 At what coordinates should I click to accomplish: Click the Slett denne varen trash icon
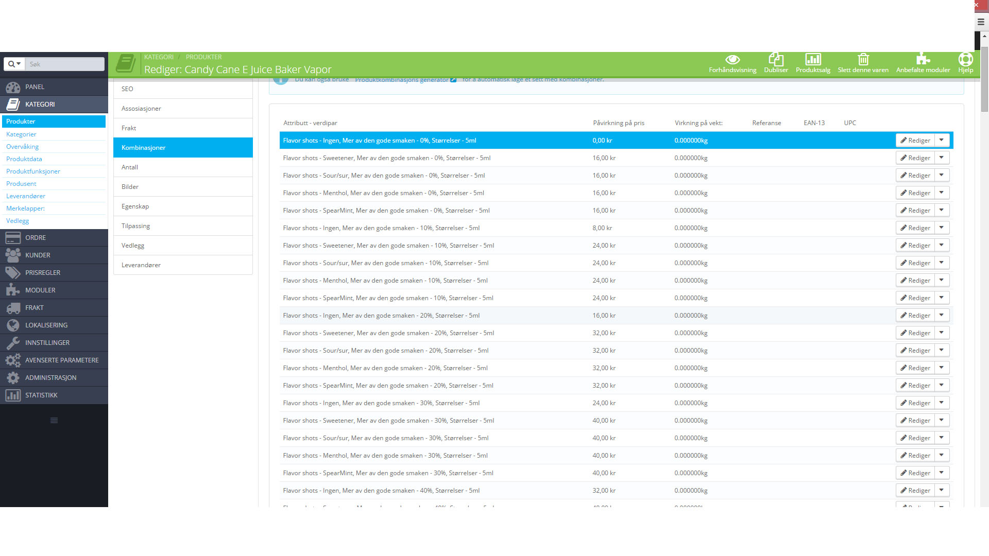[863, 59]
